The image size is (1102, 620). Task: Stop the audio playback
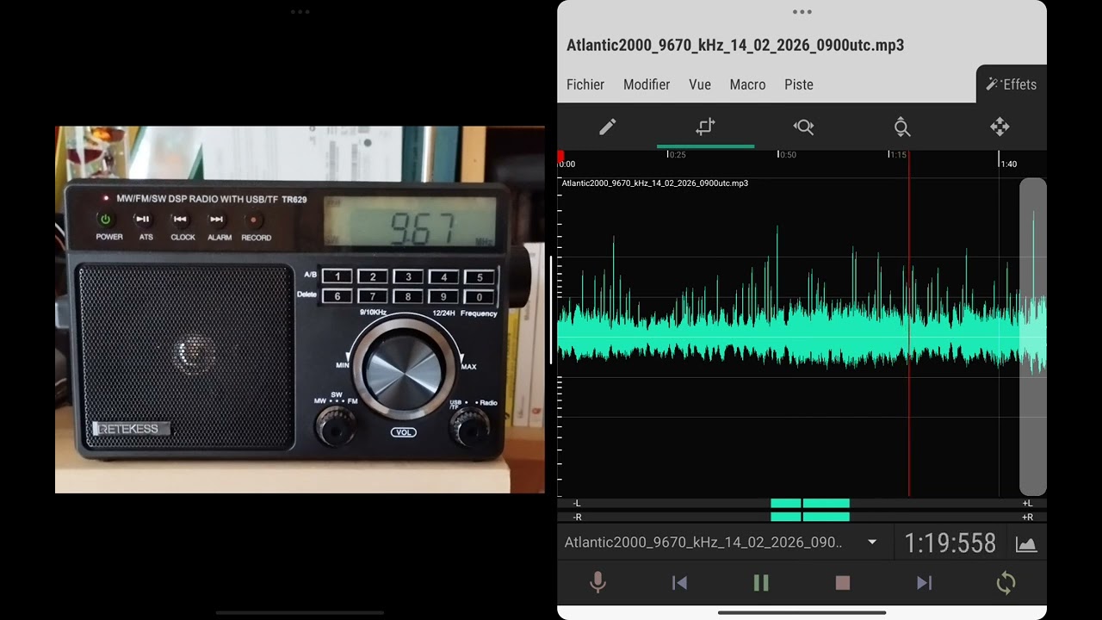coord(843,583)
